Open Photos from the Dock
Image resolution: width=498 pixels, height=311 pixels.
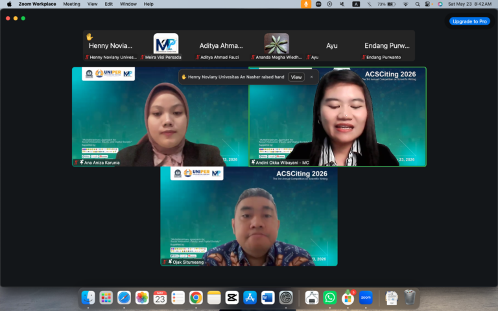point(142,297)
